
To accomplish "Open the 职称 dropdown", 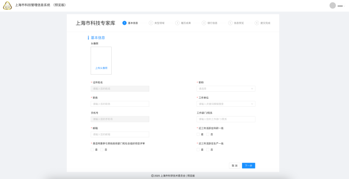I will (226, 89).
